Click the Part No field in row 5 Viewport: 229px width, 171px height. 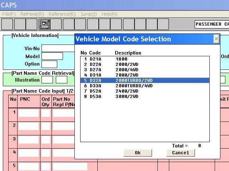click(x=70, y=166)
